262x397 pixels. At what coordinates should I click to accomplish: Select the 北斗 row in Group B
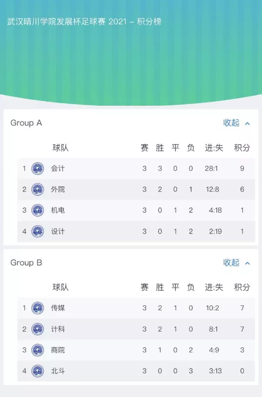[136, 371]
